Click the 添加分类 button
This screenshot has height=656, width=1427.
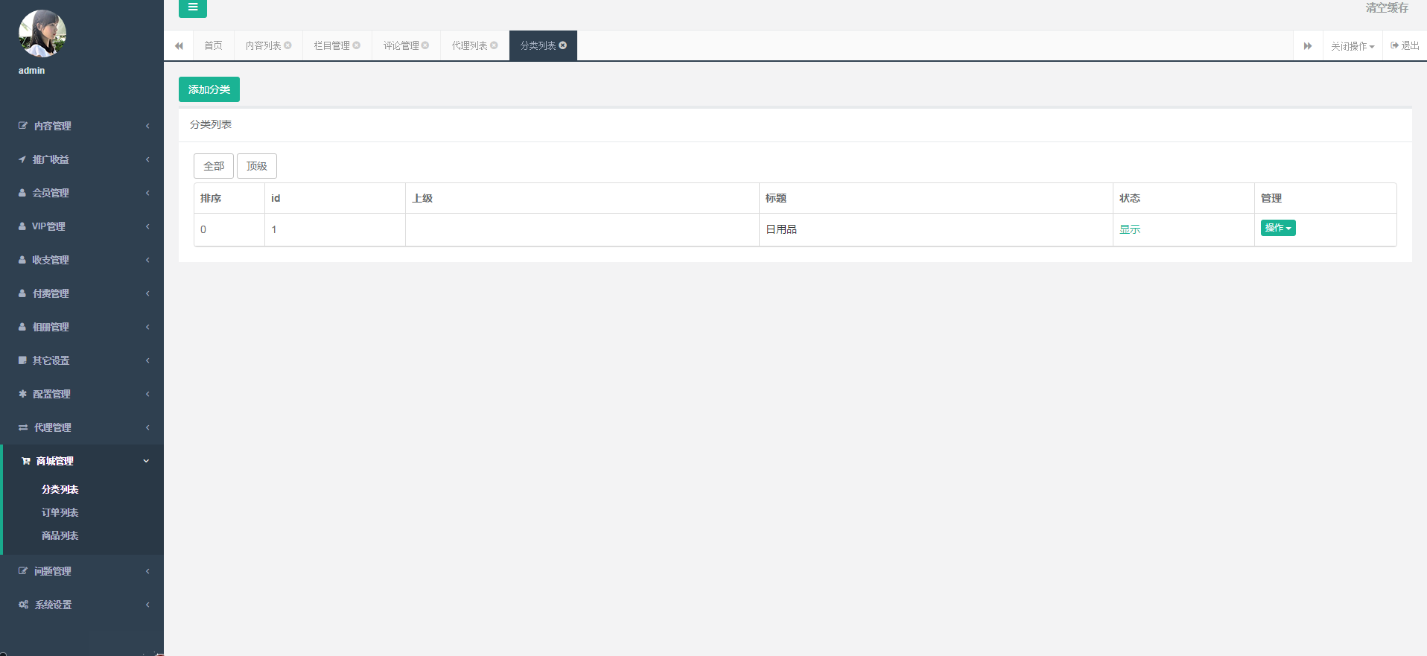click(x=209, y=89)
